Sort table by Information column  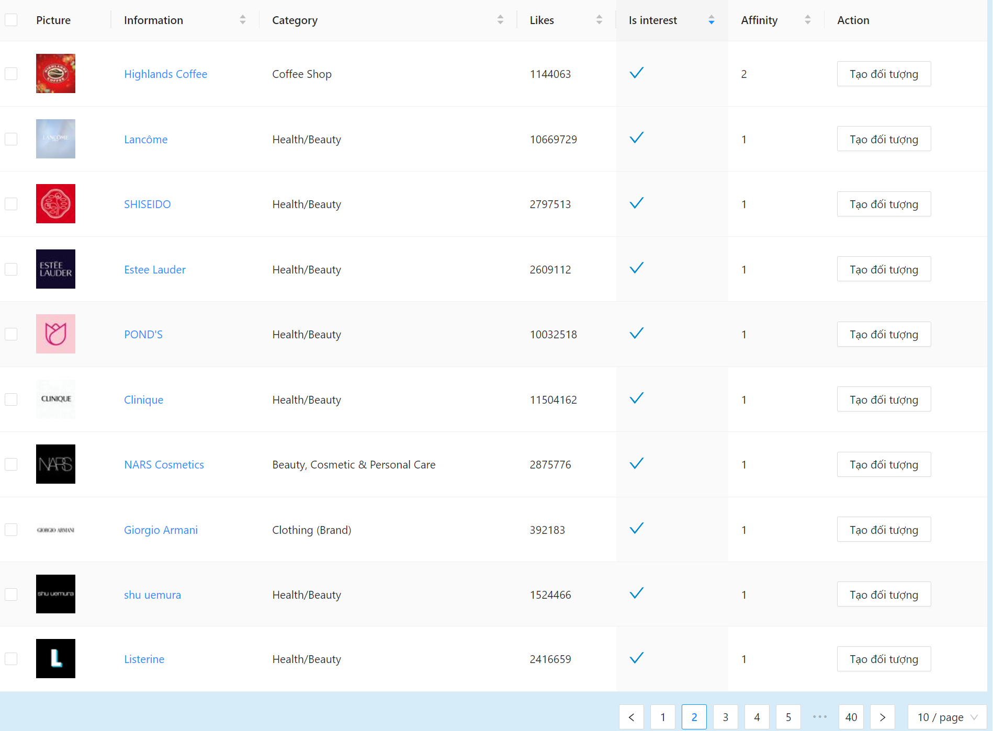(x=242, y=20)
